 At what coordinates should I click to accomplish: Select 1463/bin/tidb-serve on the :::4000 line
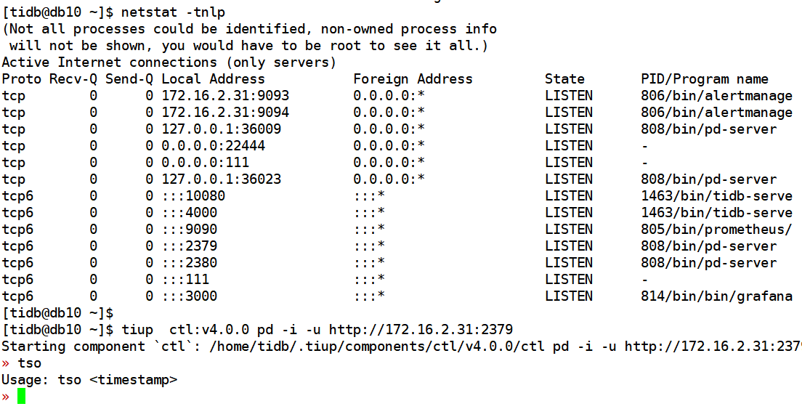716,213
